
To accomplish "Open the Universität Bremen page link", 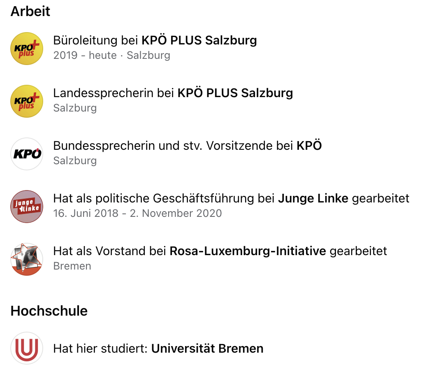I will click(207, 349).
